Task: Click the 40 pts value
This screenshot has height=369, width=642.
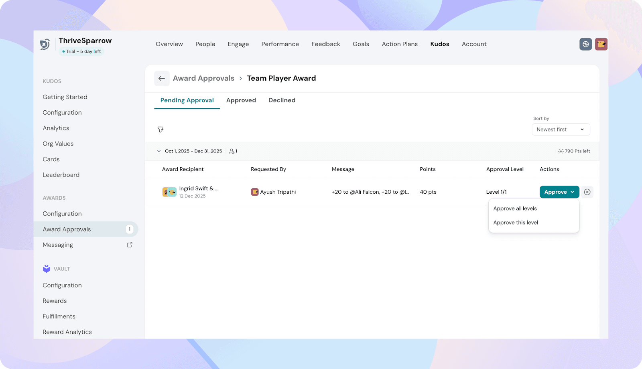Action: (428, 192)
